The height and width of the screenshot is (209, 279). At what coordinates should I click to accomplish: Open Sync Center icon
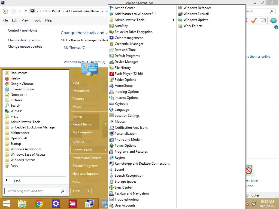coord(111,188)
